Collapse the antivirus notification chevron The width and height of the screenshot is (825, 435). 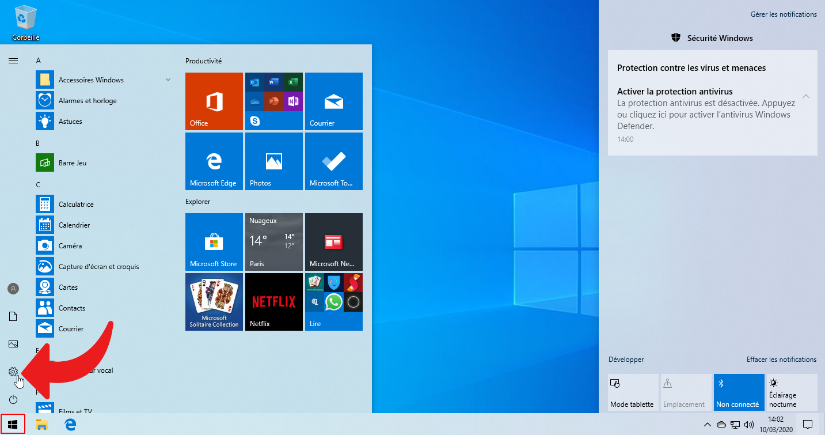click(x=806, y=96)
